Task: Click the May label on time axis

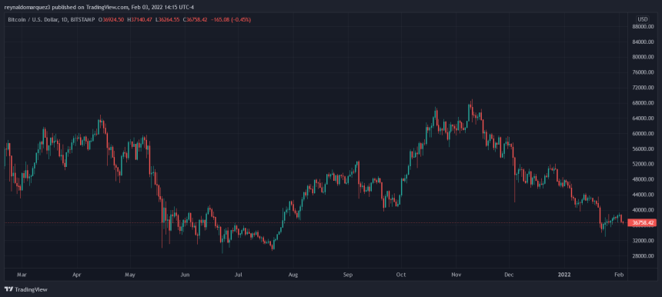Action: (x=130, y=275)
